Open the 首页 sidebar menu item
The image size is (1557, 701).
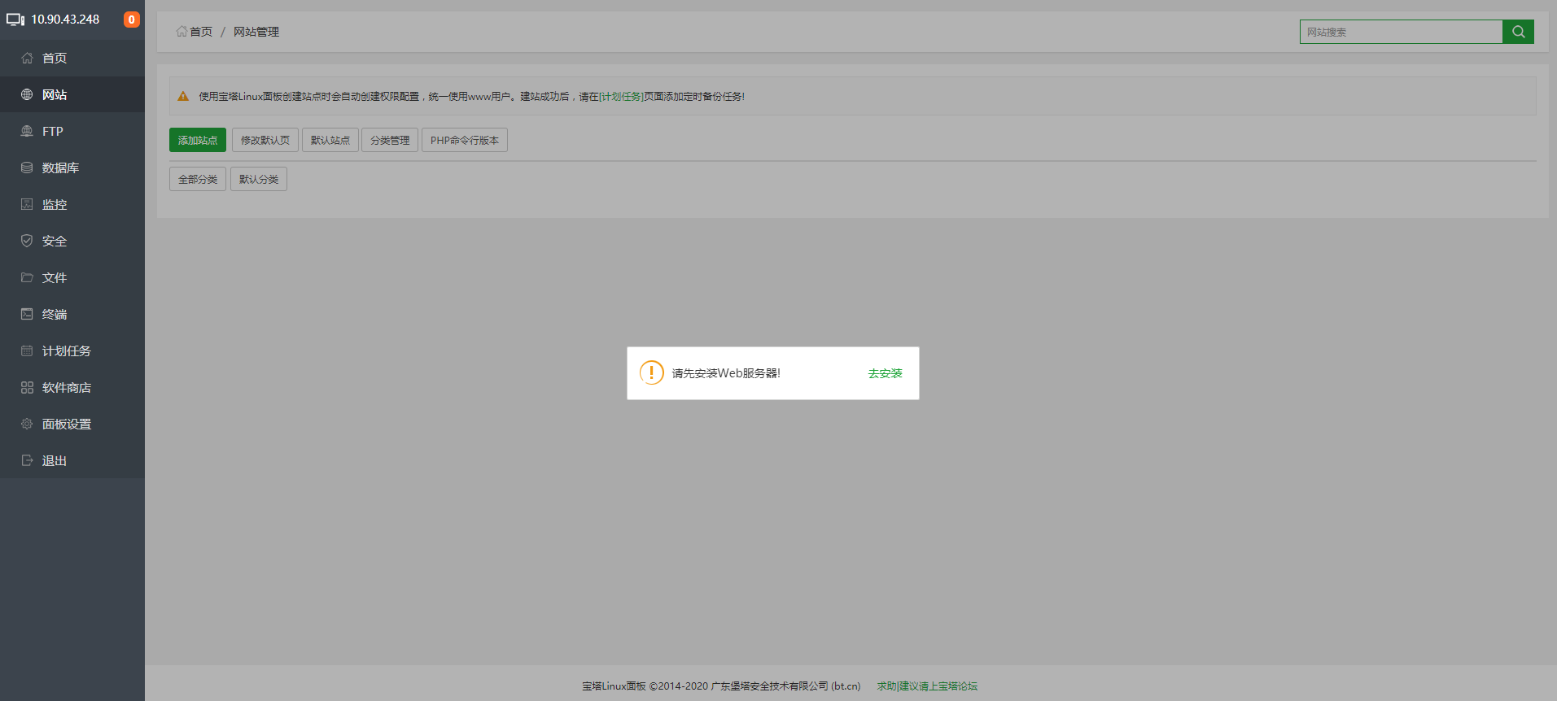click(x=72, y=58)
